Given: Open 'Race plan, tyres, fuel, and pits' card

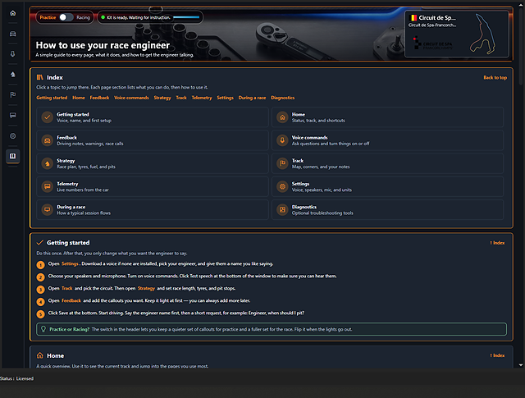Looking at the screenshot, I should coord(153,163).
